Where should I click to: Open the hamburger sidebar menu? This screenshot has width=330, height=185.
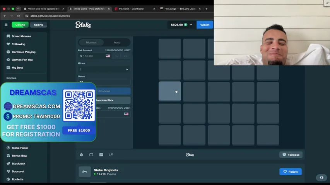(x=6, y=25)
